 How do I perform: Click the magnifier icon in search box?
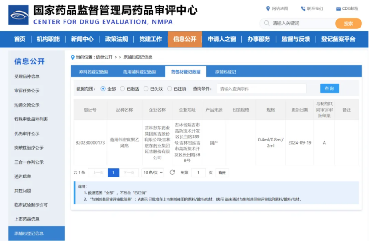pyautogui.click(x=267, y=23)
